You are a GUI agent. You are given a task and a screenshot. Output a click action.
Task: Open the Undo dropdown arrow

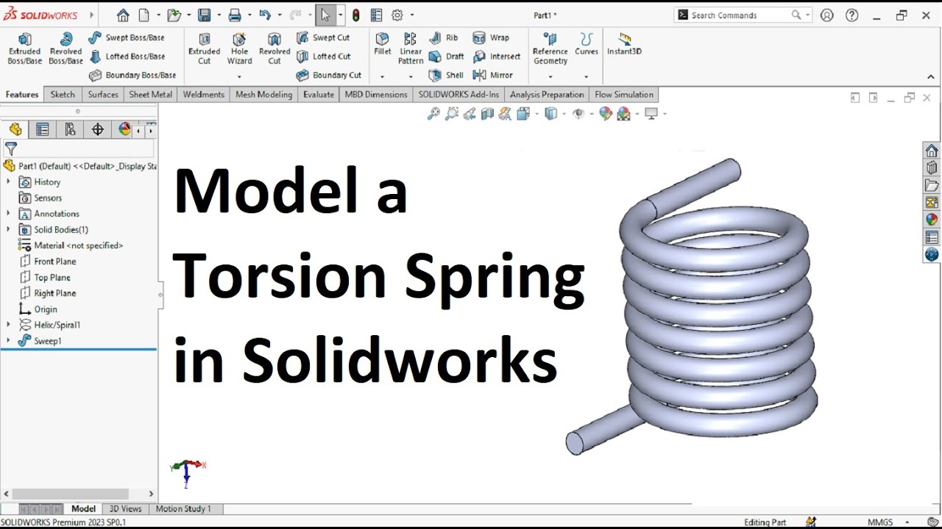coord(280,15)
